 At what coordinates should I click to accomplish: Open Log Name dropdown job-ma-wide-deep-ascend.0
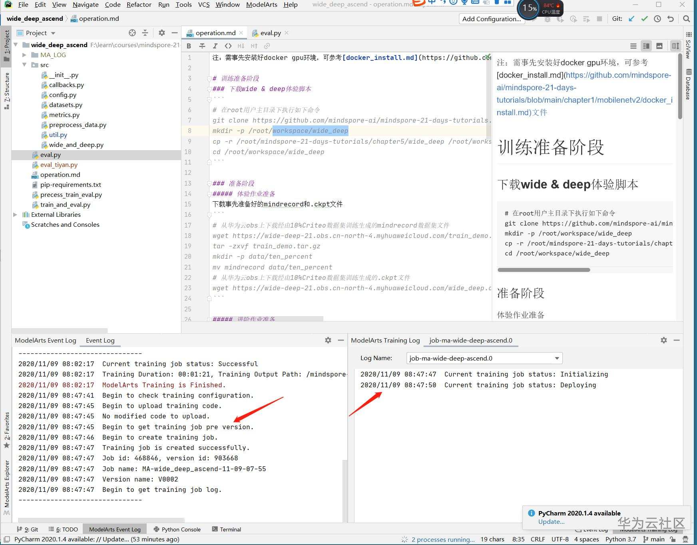(x=484, y=358)
